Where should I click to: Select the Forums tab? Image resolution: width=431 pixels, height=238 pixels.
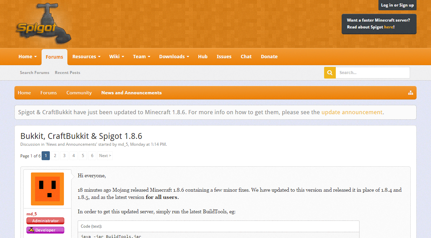[x=54, y=57]
